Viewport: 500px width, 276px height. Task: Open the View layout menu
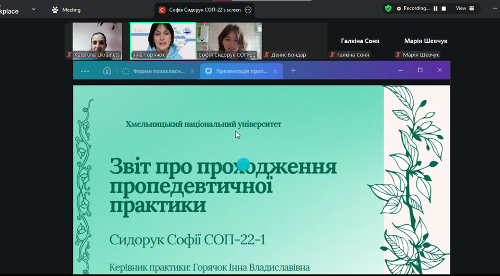coord(465,8)
